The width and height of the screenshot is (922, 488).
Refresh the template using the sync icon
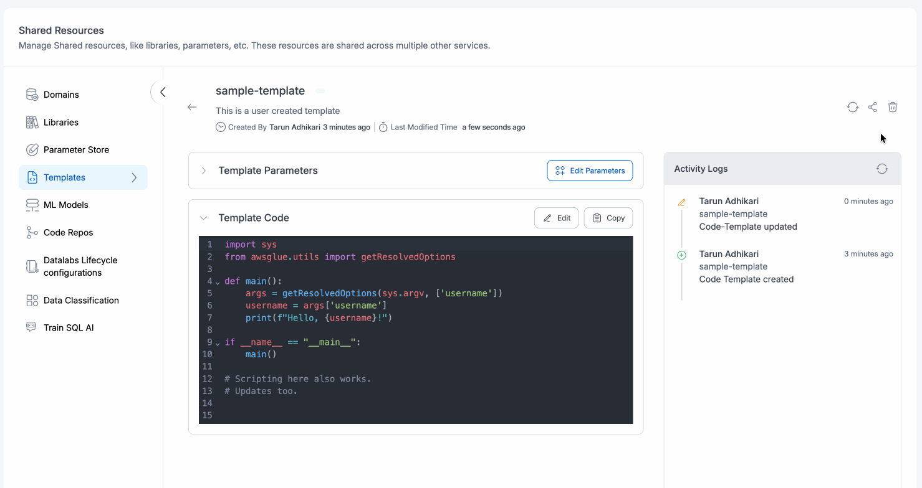click(853, 107)
